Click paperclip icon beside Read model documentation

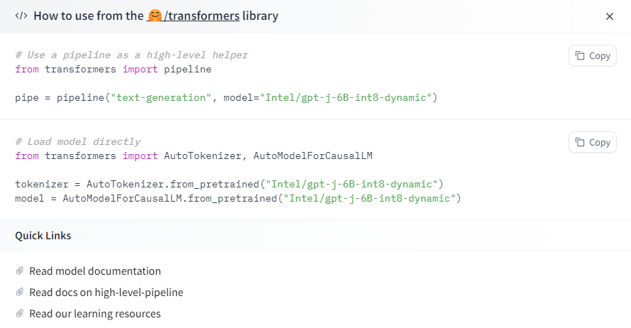pyautogui.click(x=21, y=270)
